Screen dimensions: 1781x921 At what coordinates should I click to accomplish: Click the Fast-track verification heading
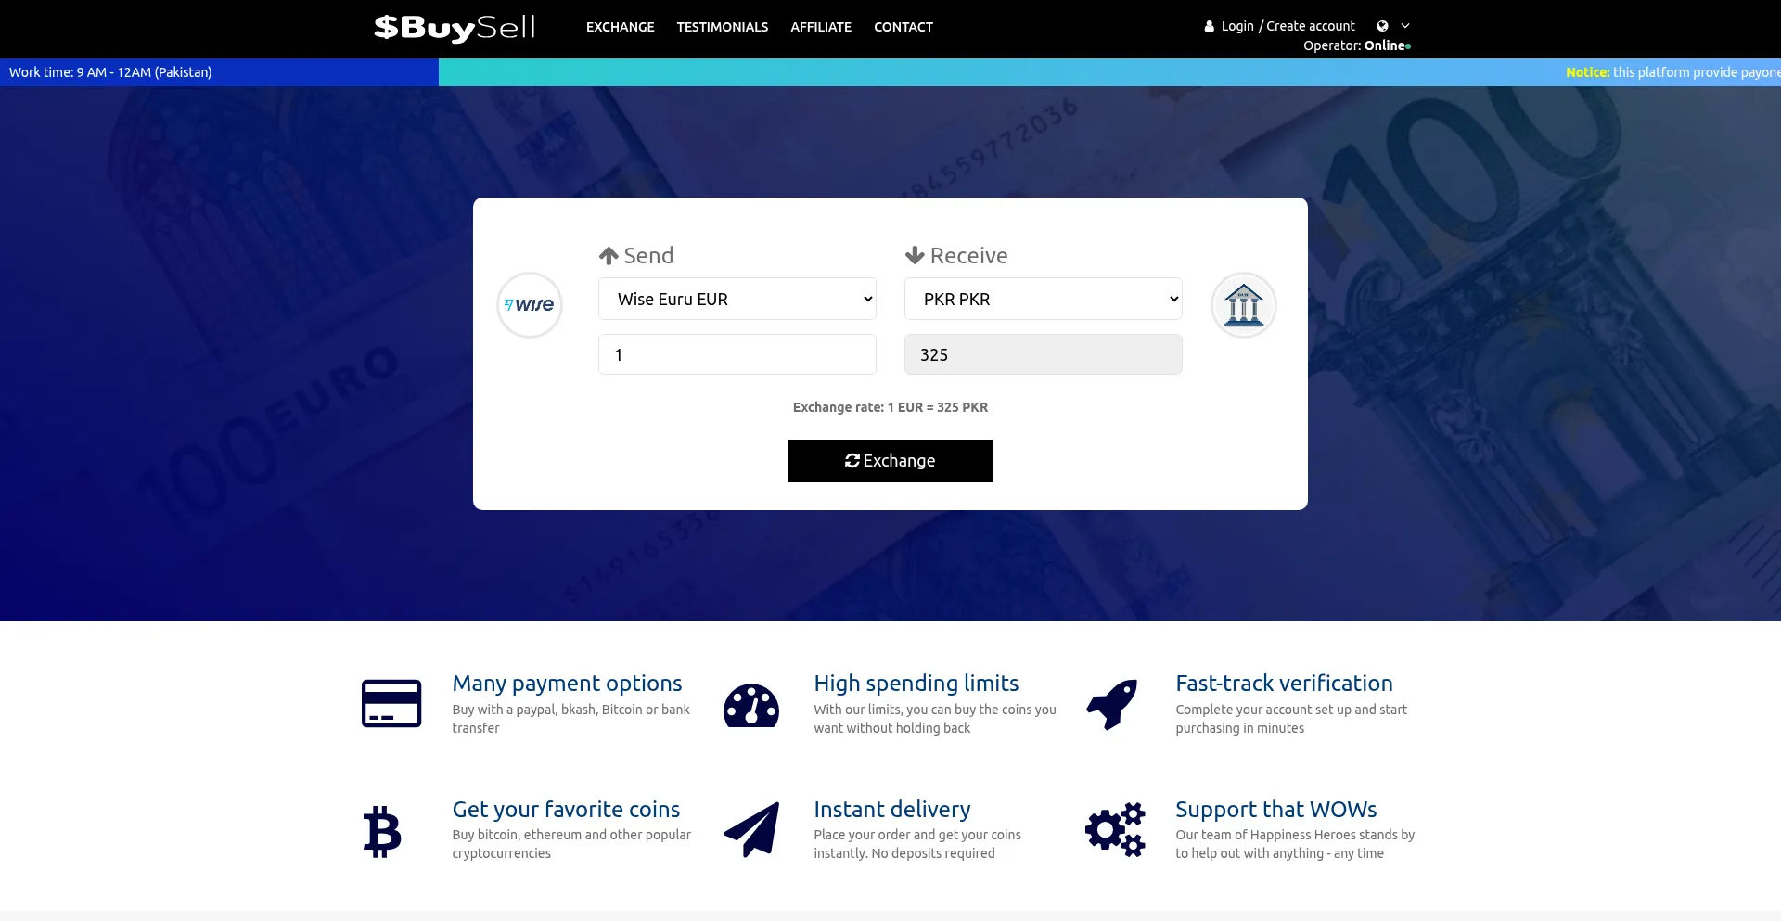click(1284, 684)
